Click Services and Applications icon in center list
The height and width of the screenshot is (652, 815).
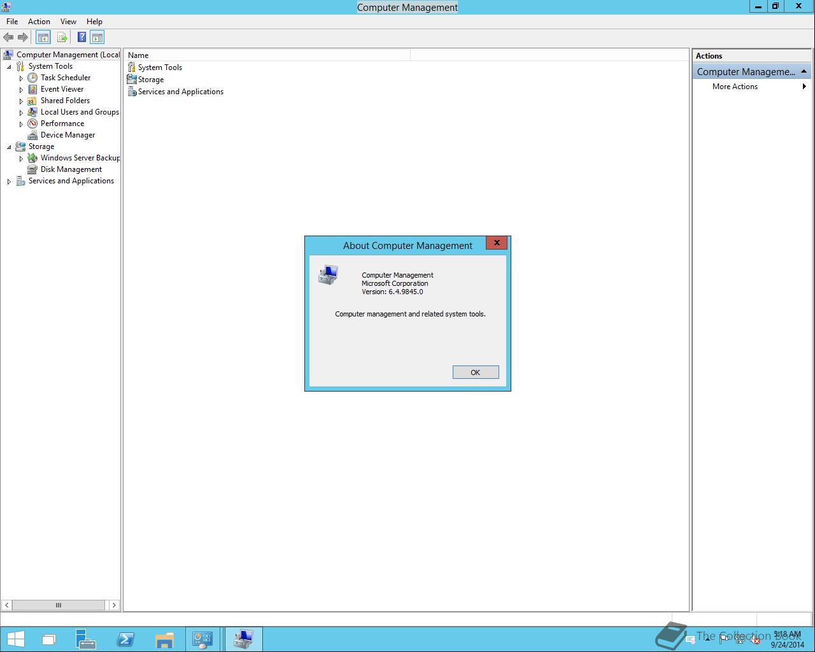click(132, 91)
